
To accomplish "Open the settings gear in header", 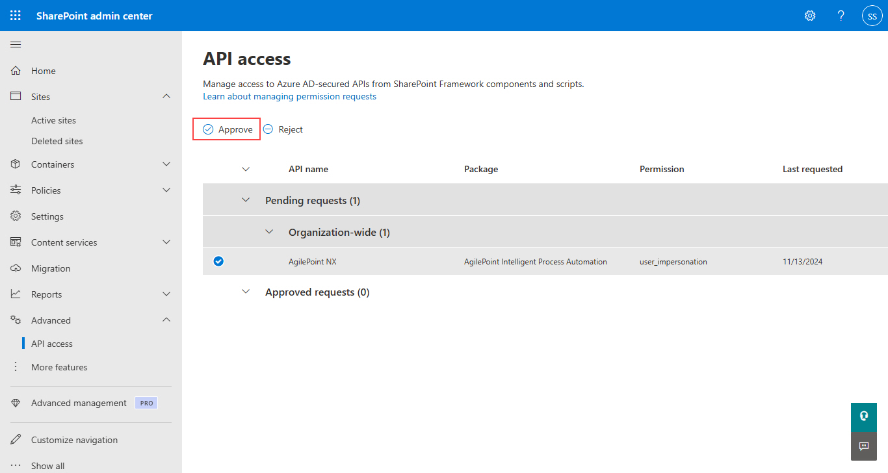I will 810,16.
